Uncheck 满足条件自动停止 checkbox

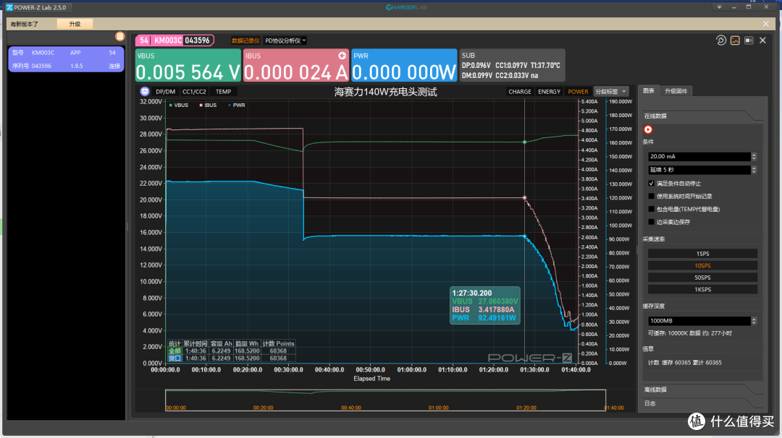[x=652, y=184]
